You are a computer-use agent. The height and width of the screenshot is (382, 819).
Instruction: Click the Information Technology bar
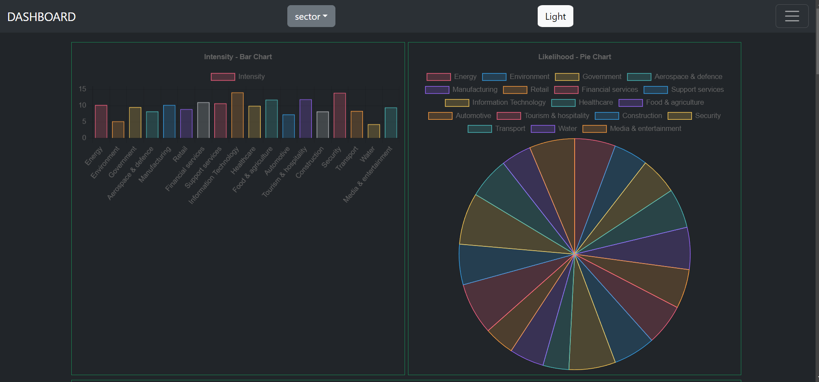coord(237,115)
